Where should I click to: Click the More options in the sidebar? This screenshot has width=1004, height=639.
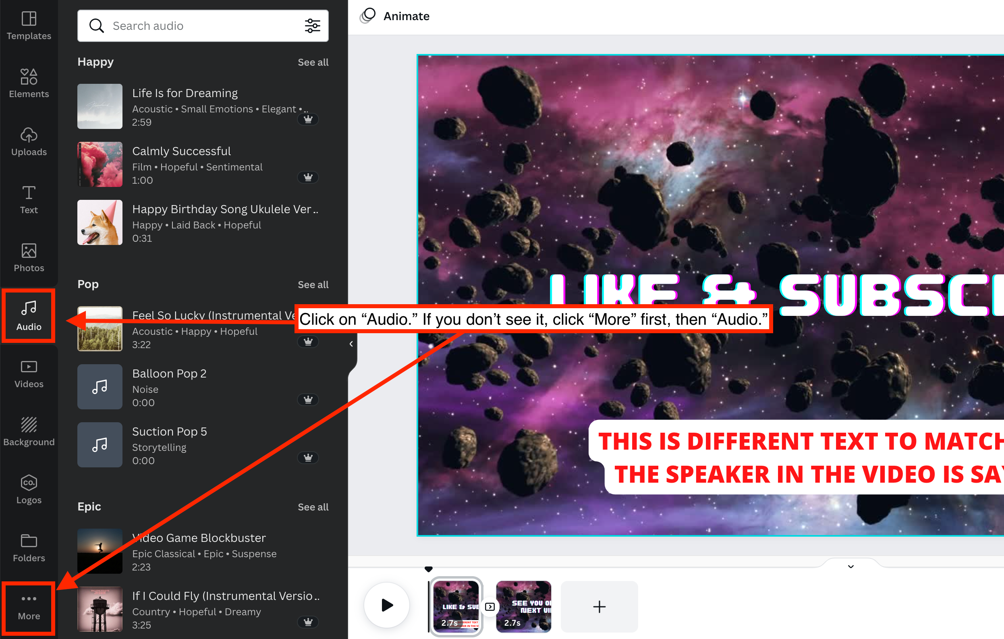tap(29, 606)
